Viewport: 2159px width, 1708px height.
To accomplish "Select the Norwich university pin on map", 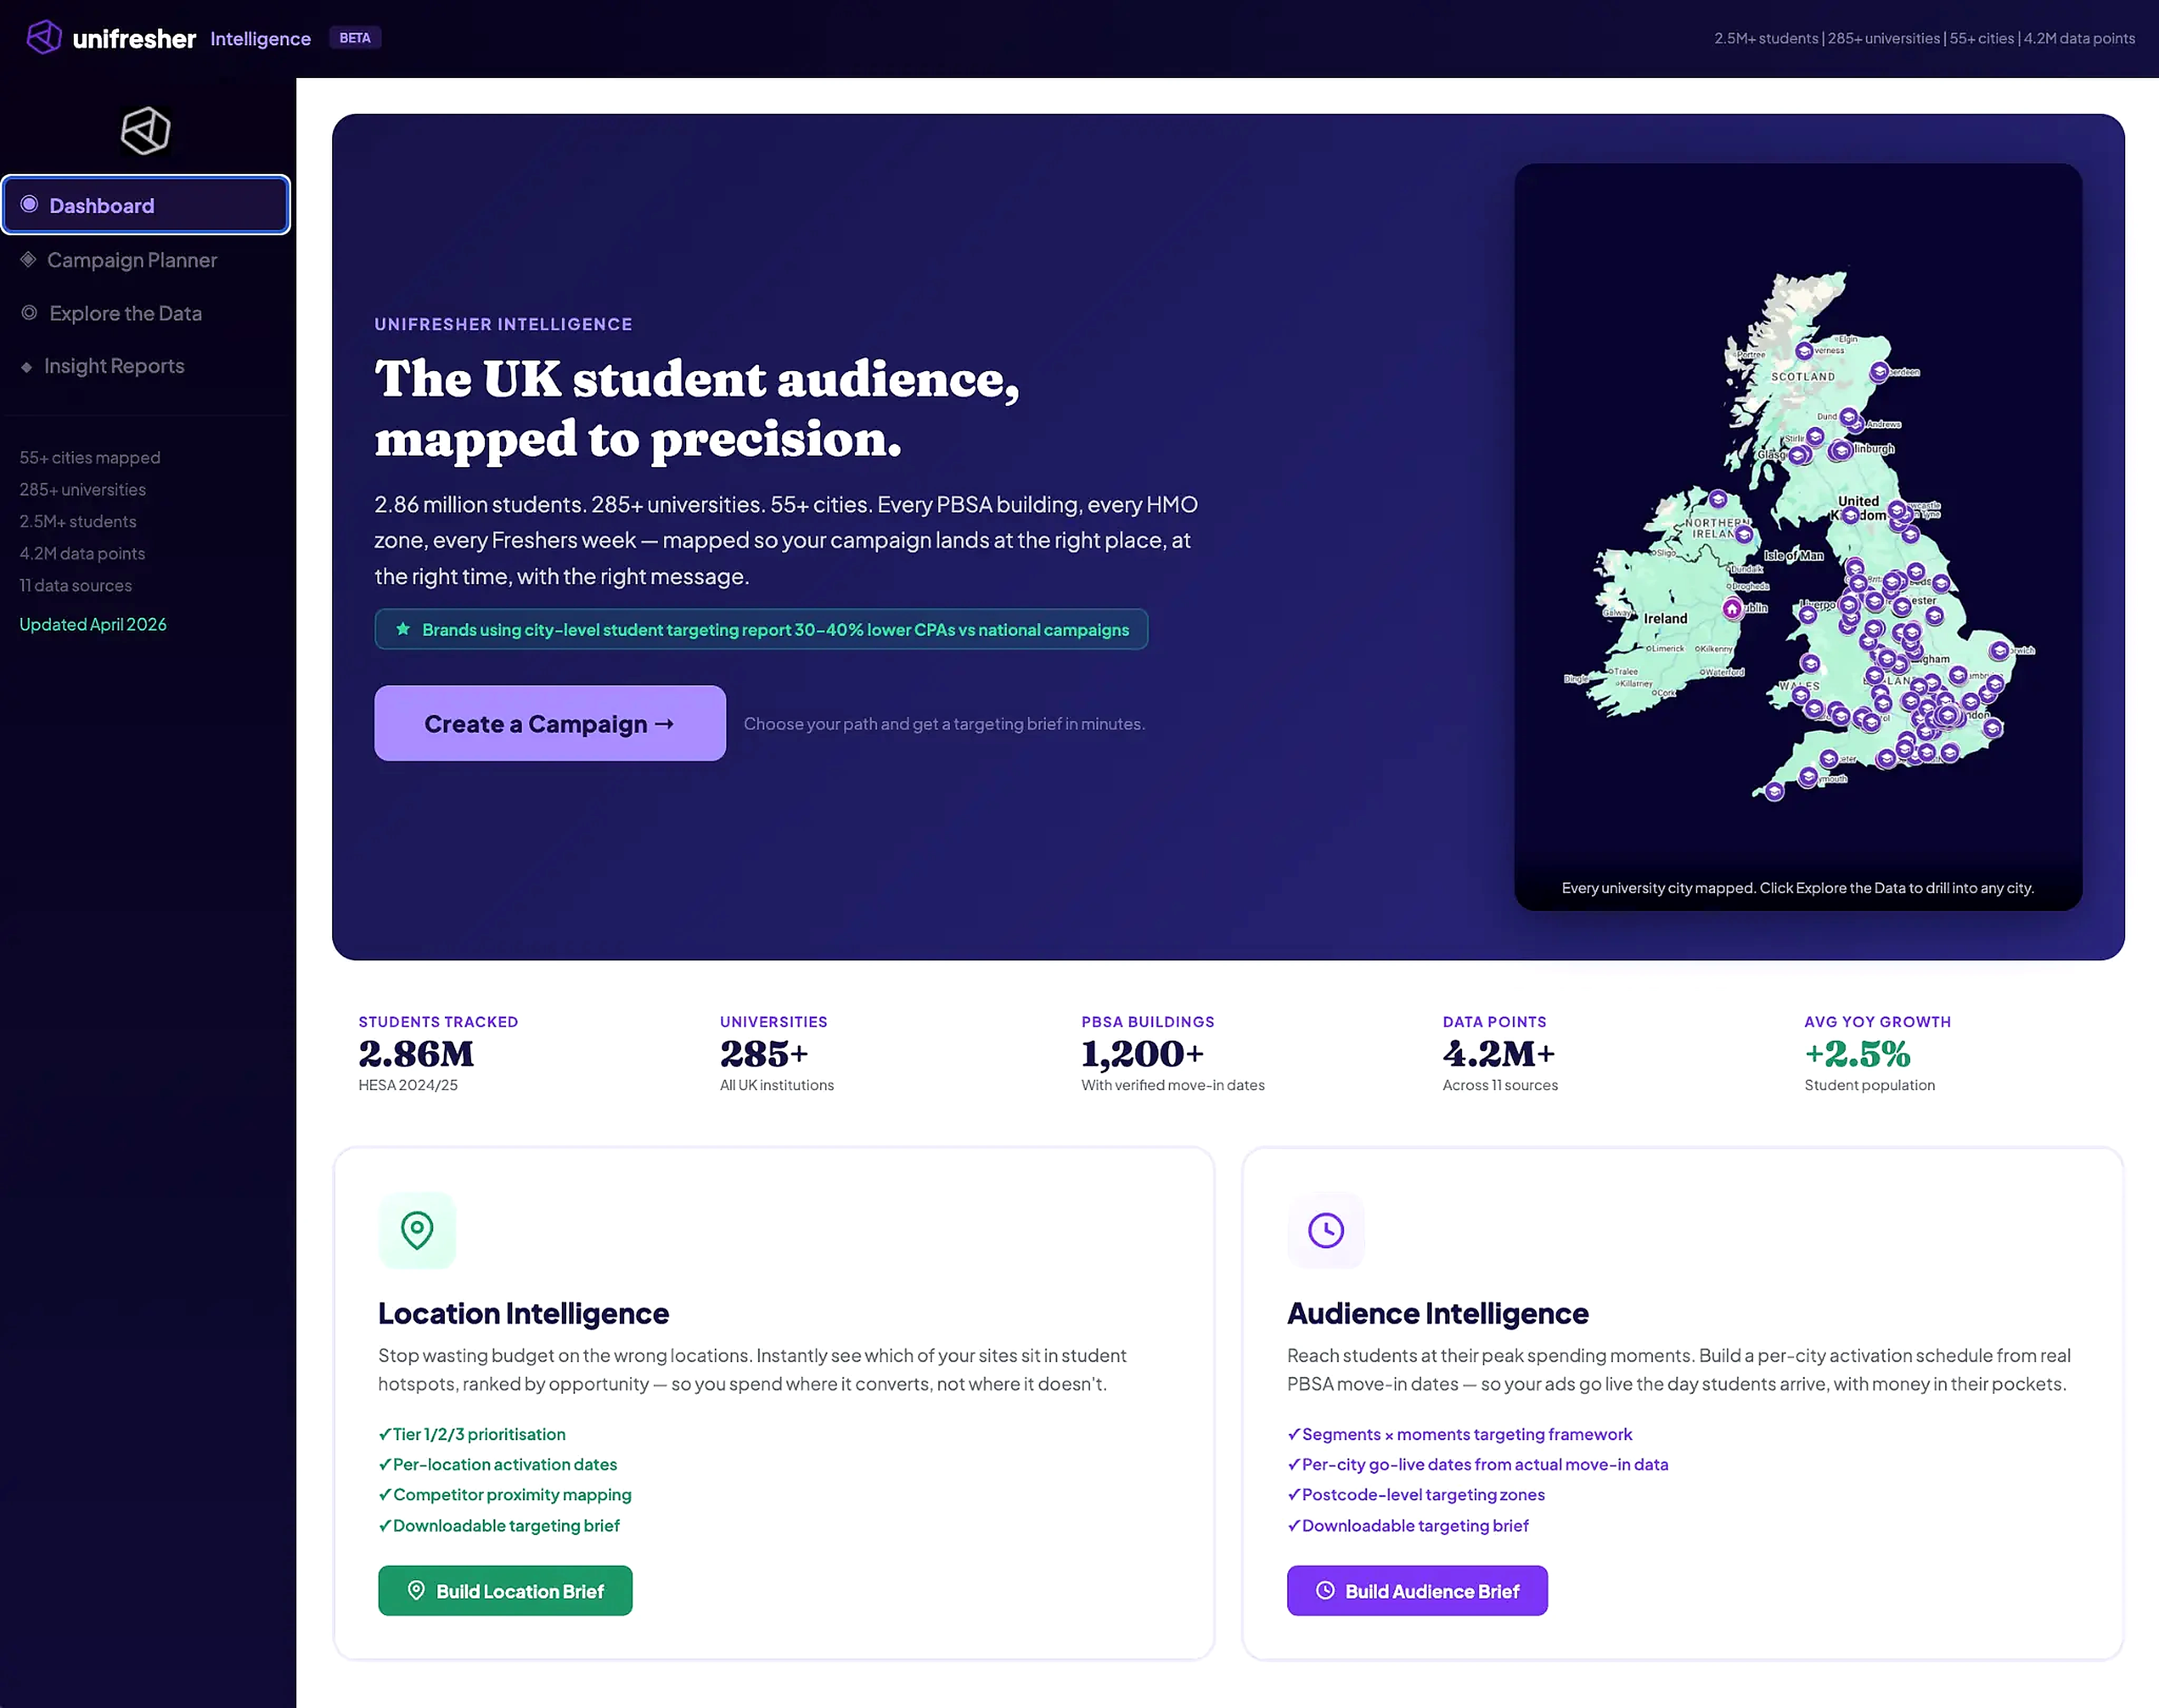I will tap(1999, 650).
